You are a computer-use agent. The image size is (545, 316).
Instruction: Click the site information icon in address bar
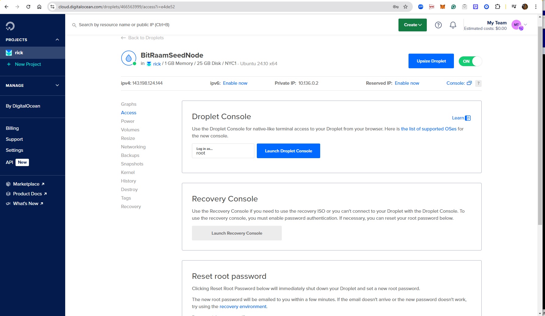point(52,7)
